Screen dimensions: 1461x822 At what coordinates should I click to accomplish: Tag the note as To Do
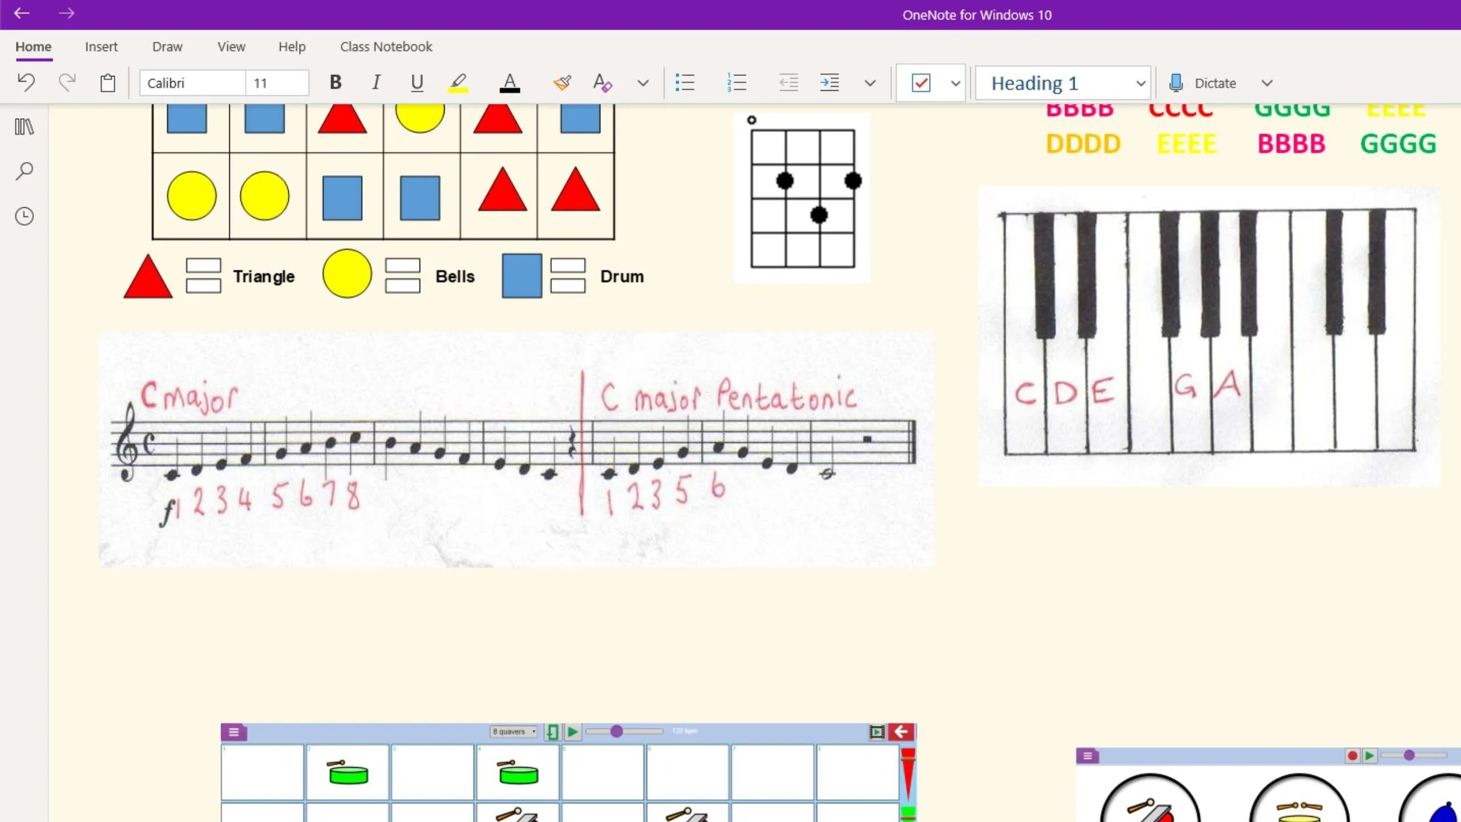pyautogui.click(x=921, y=83)
